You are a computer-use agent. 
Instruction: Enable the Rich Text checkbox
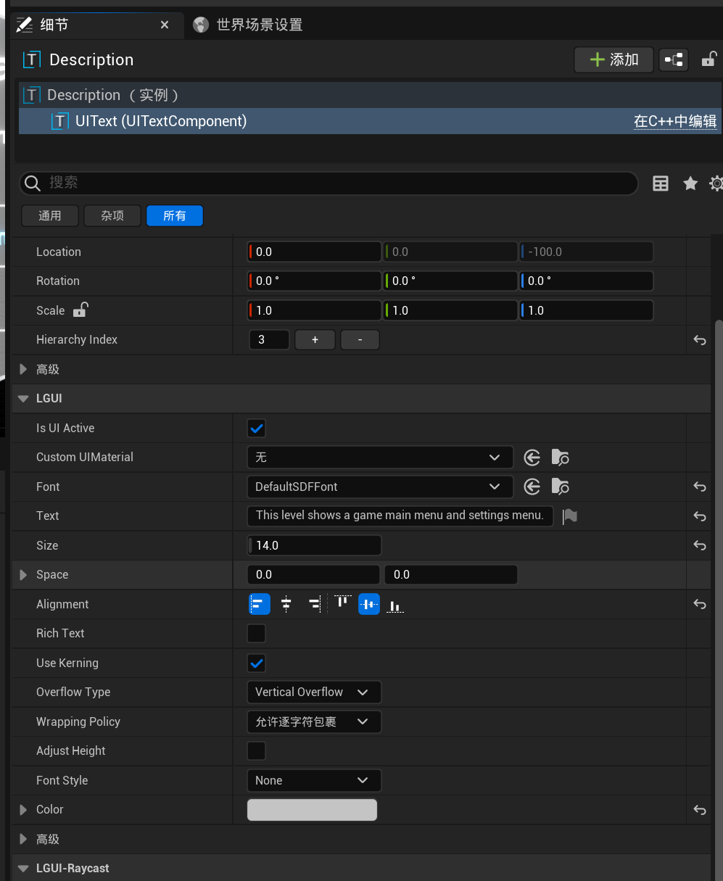257,633
